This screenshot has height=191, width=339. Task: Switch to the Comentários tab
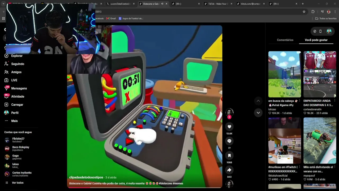(285, 40)
